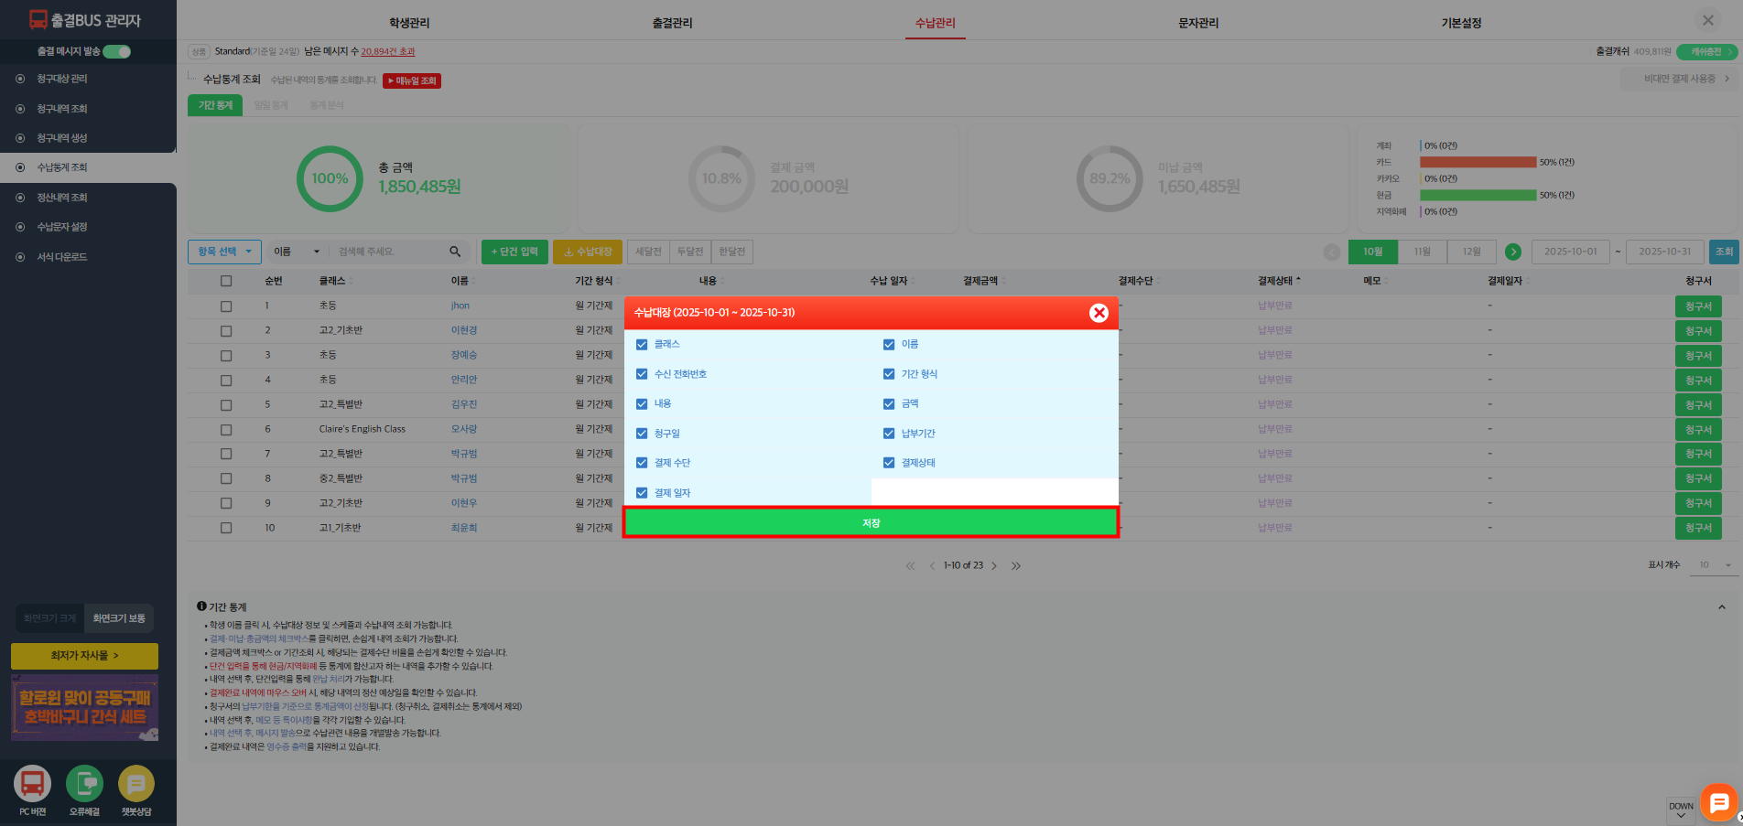Viewport: 1743px width, 826px height.
Task: Close the 수납대장 popup dialog
Action: [x=1099, y=313]
